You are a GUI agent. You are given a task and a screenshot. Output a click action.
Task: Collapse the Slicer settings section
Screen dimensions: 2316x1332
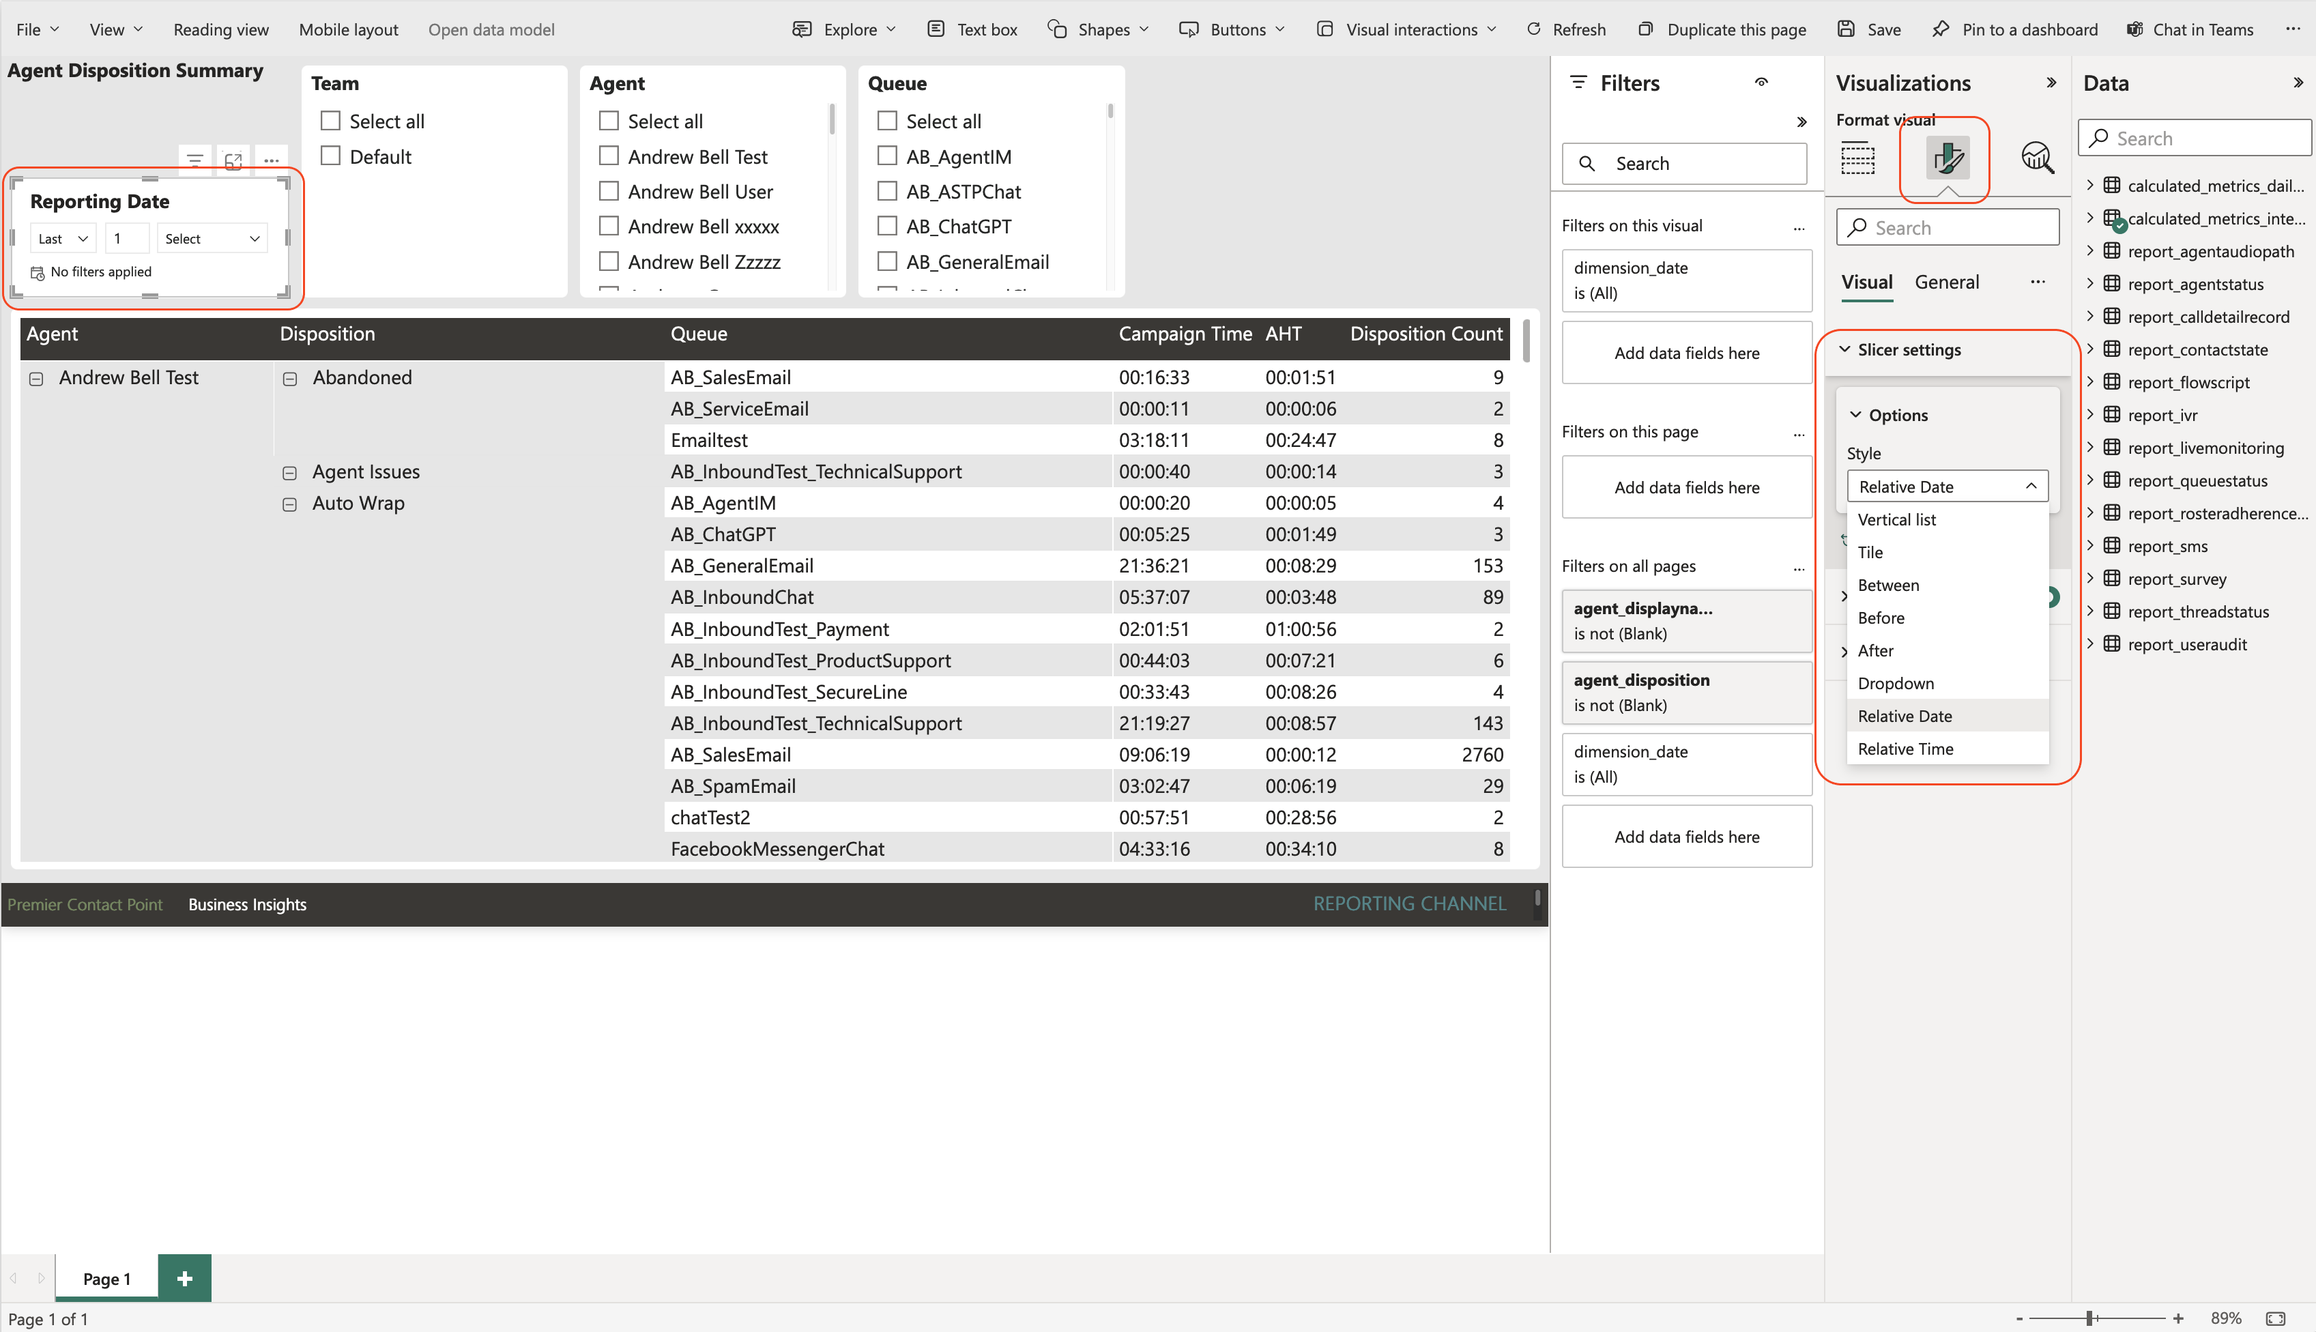[x=1844, y=349]
